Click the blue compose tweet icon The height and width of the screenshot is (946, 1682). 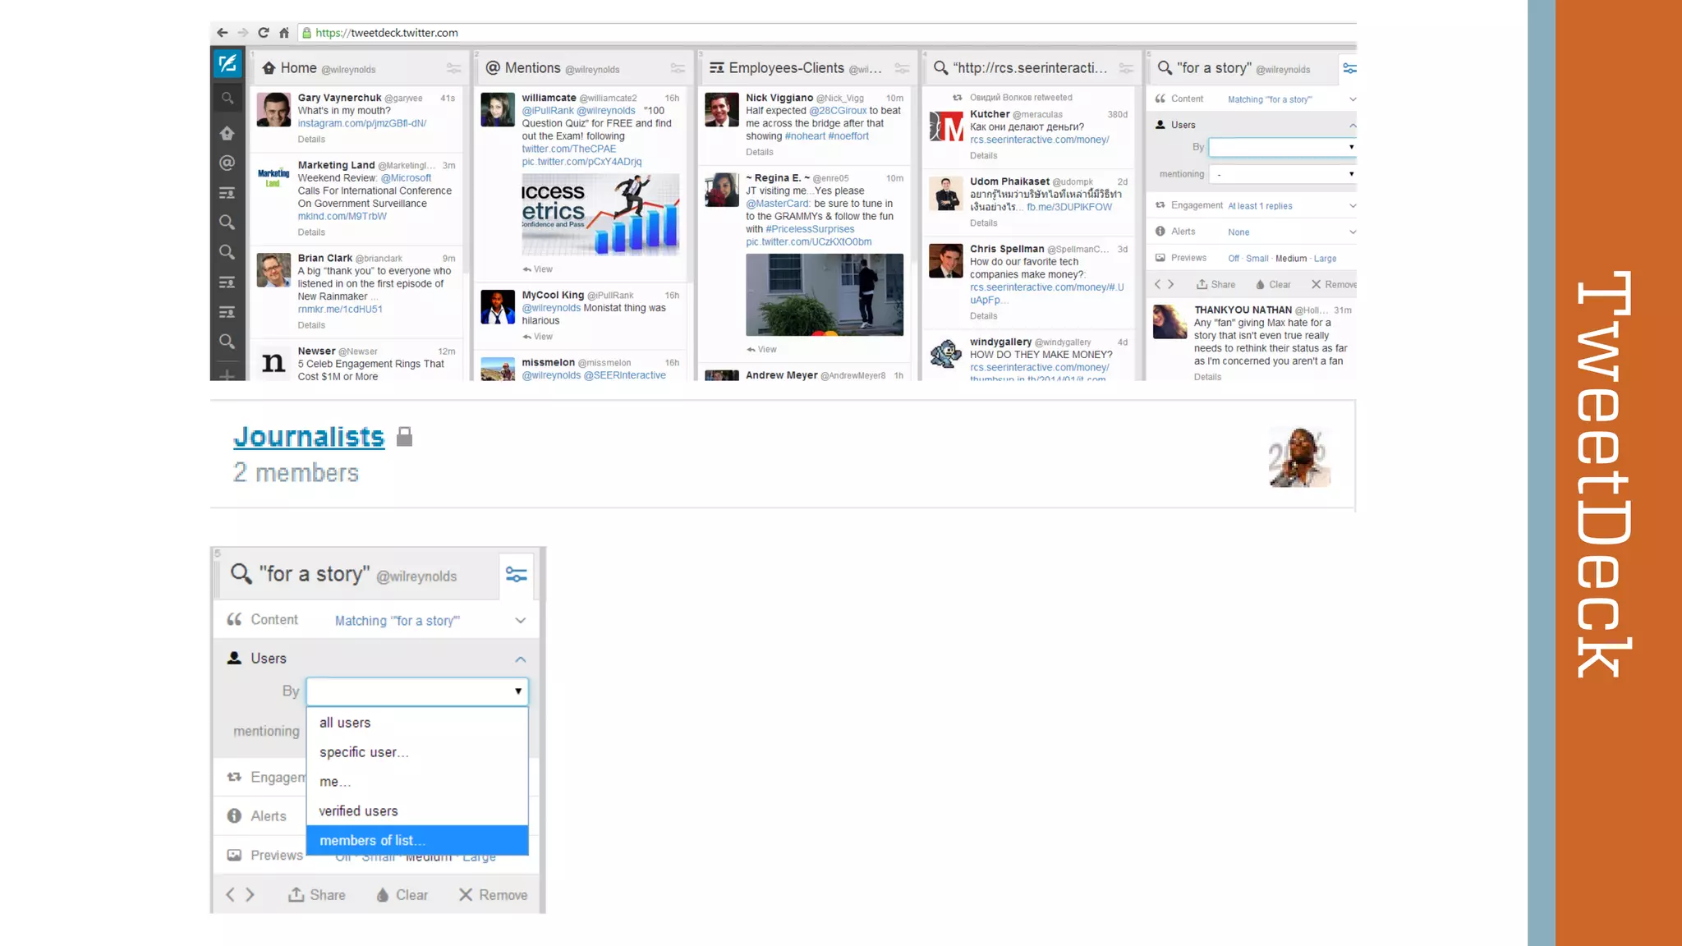(227, 63)
